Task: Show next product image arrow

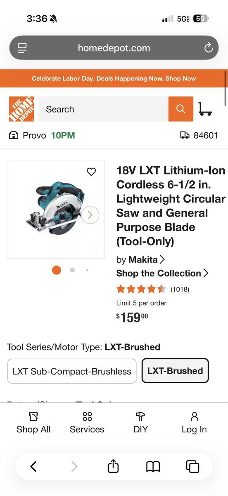Action: coord(90,215)
